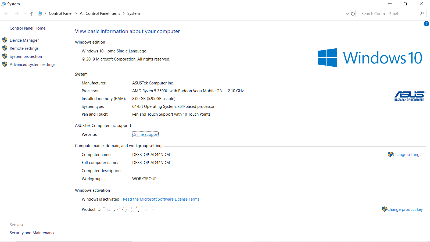Click the View basic information heading
430x242 pixels.
coord(127,31)
